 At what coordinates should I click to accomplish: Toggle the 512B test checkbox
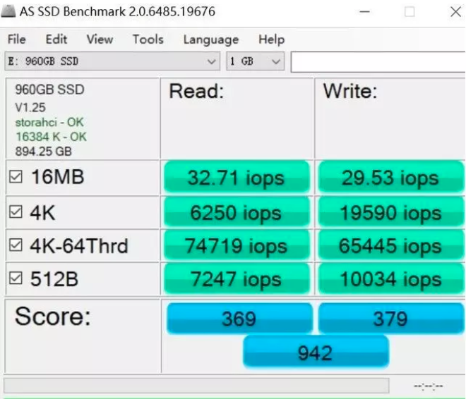point(16,279)
